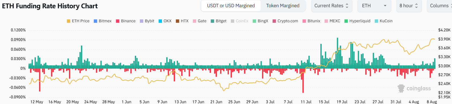Click the 0% y-axis label
The width and height of the screenshot is (452, 104).
tap(23, 68)
